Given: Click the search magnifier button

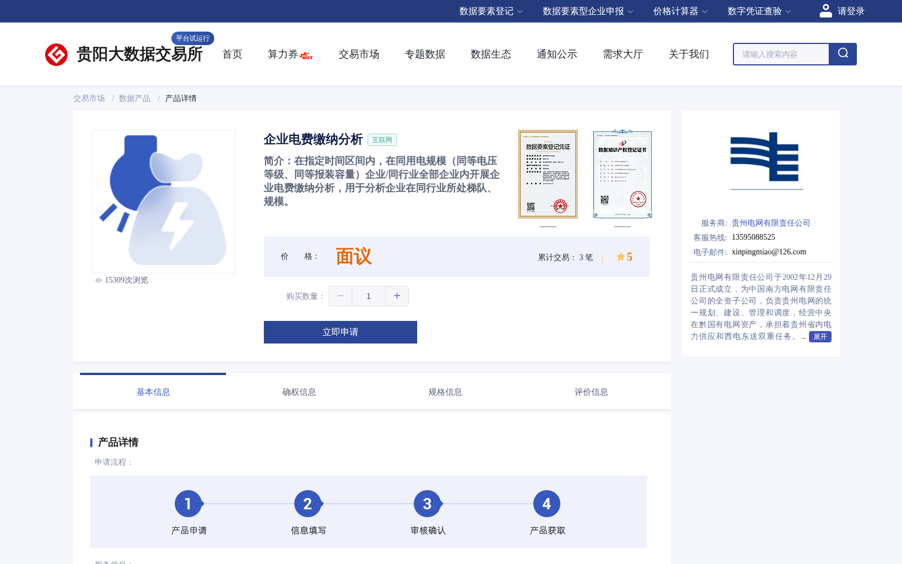Looking at the screenshot, I should [843, 54].
